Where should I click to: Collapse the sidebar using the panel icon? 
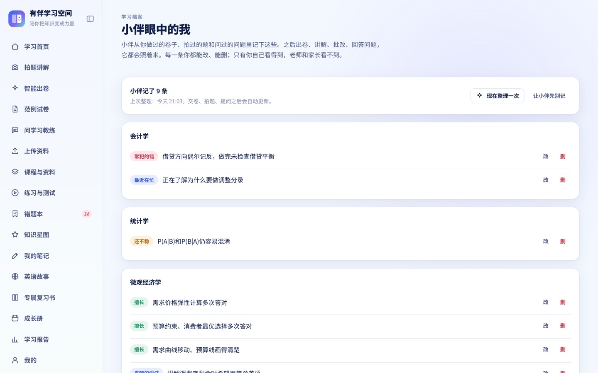click(90, 19)
